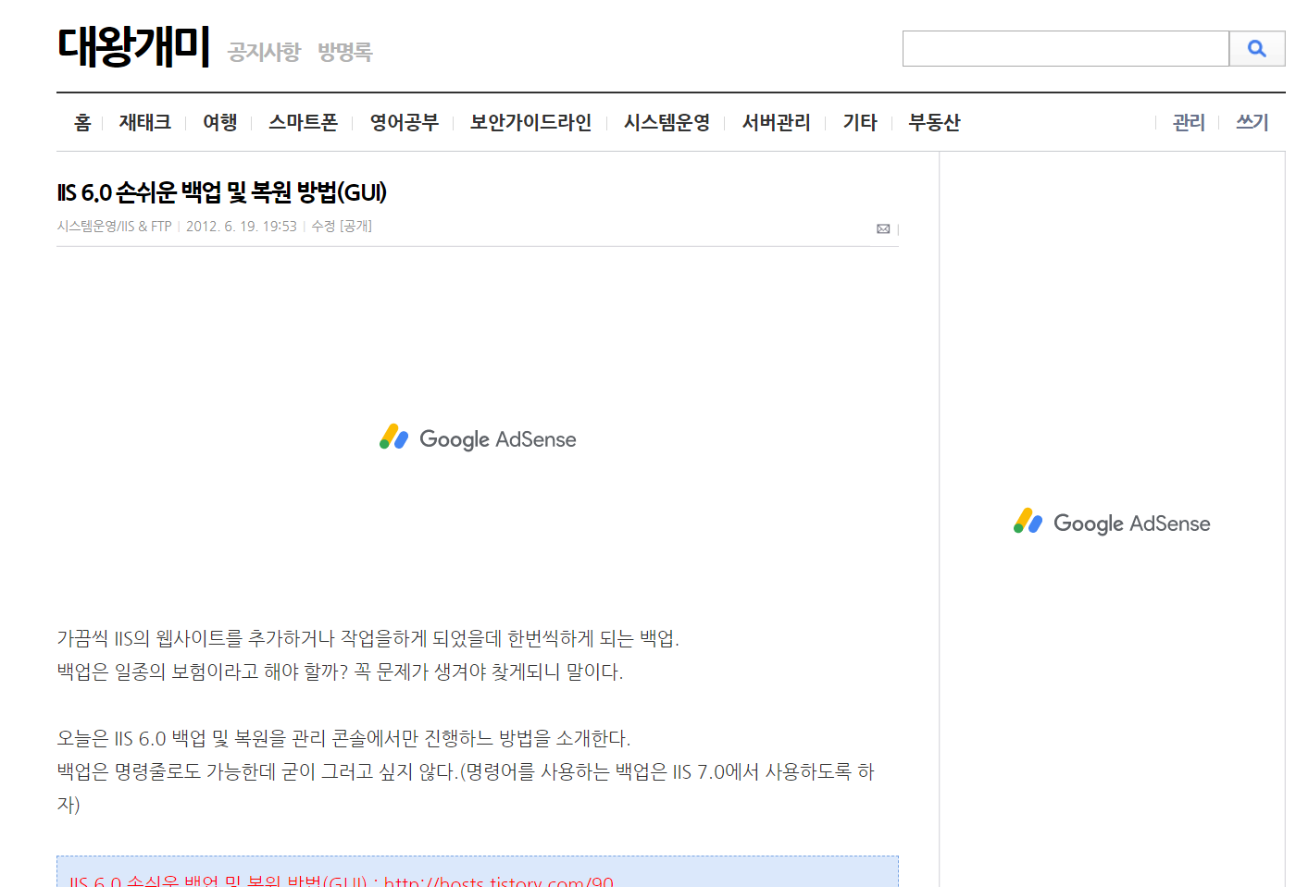Click the Google AdSense banner in article
This screenshot has height=887, width=1296.
tap(478, 438)
